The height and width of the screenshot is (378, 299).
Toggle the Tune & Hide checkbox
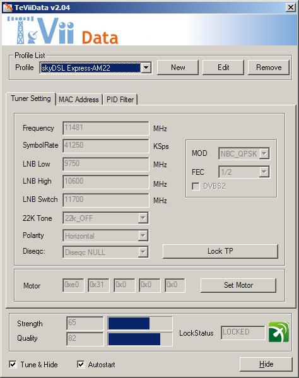(x=13, y=364)
